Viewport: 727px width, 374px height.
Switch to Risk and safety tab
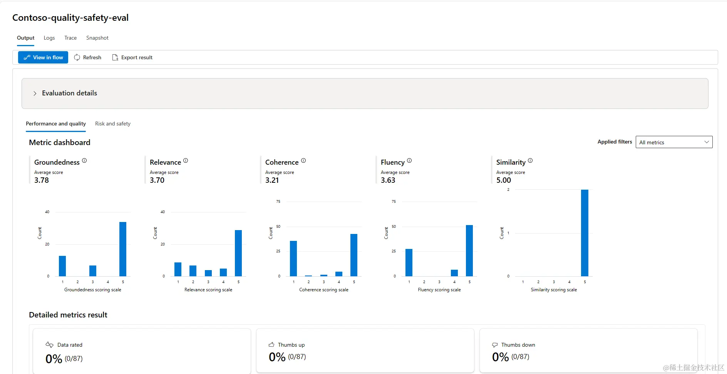113,124
